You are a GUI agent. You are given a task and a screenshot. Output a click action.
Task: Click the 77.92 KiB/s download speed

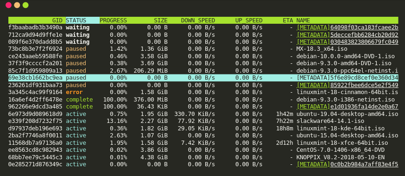(x=196, y=121)
